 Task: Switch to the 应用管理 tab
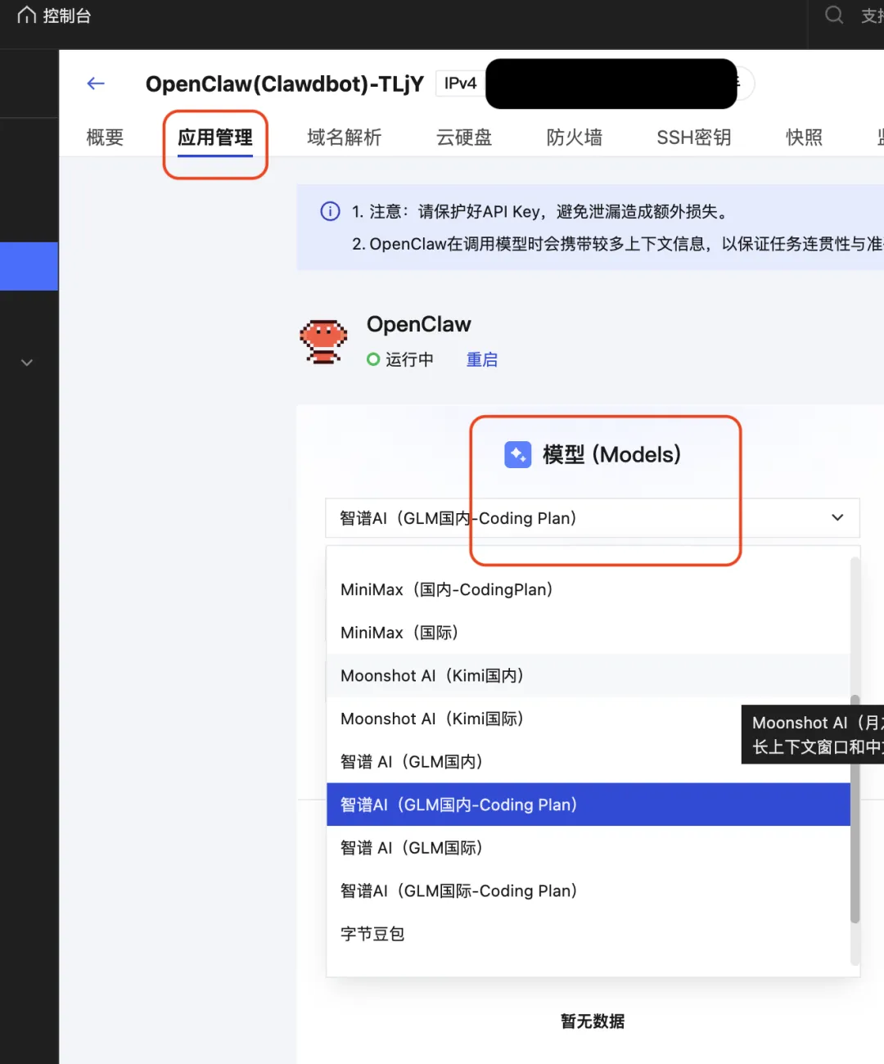click(x=215, y=138)
